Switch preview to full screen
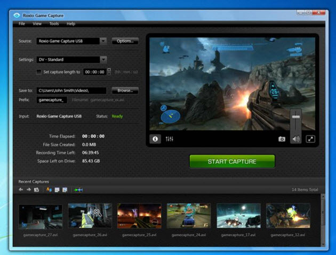This screenshot has height=255, width=336. [x=310, y=139]
